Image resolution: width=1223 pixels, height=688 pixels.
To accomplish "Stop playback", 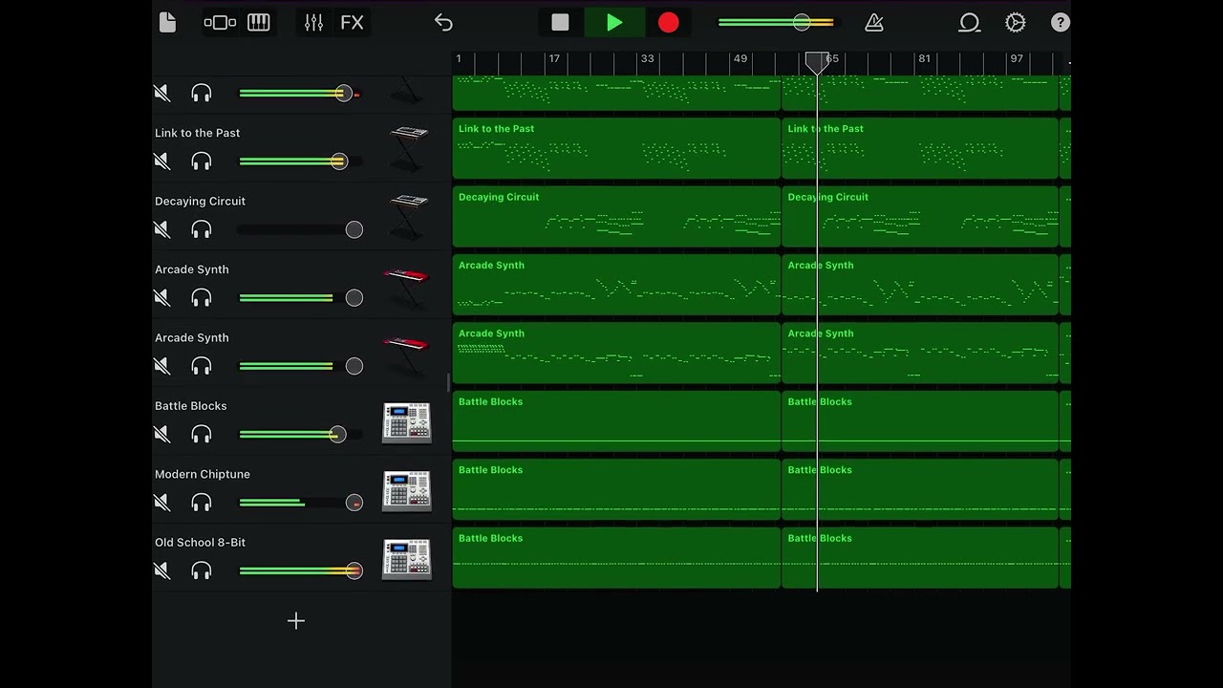I will [560, 22].
